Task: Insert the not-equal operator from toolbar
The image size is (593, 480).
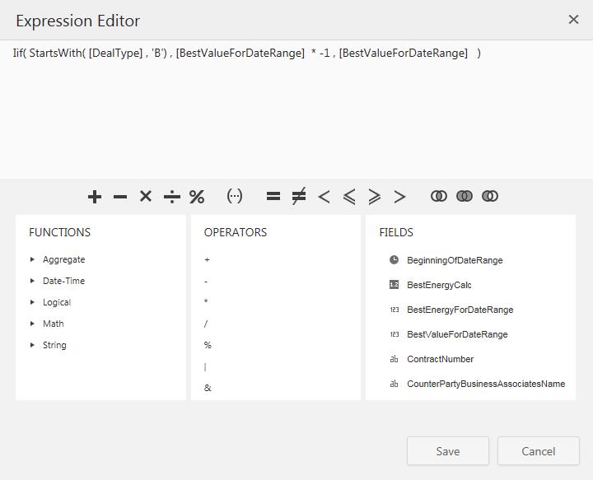Action: [299, 196]
